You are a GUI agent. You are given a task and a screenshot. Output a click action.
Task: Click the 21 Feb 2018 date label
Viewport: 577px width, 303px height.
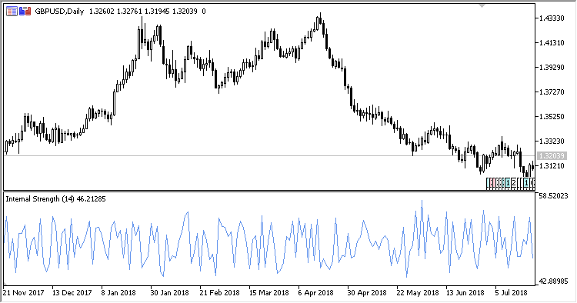(x=219, y=293)
